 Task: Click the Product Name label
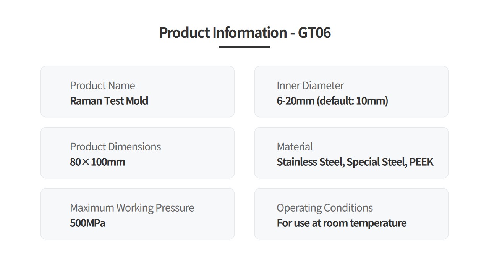[102, 86]
